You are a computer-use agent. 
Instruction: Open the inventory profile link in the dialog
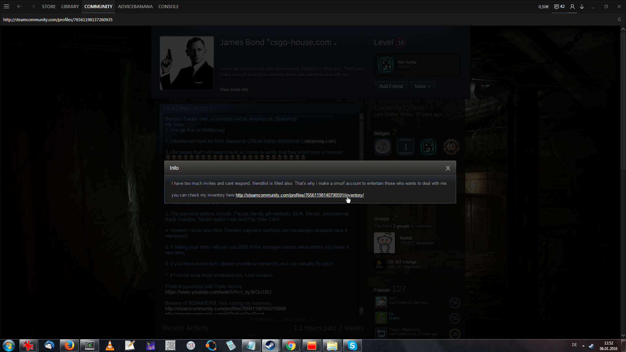(299, 195)
